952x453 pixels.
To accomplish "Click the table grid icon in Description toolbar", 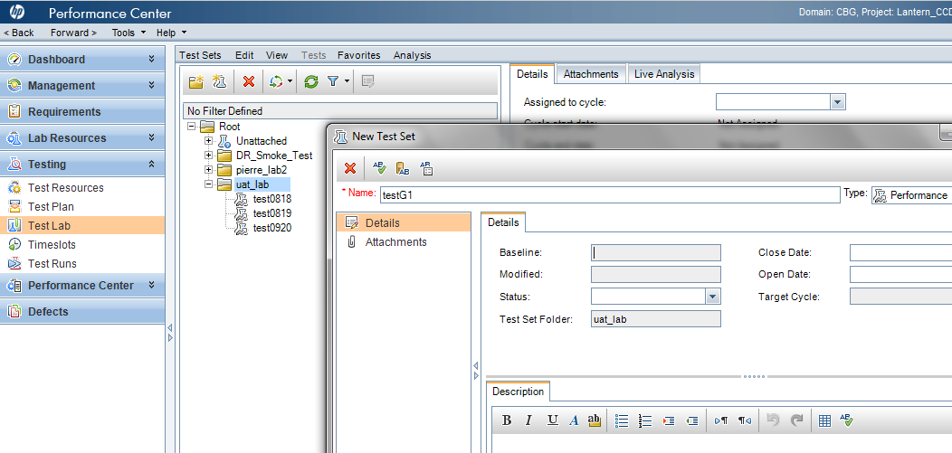I will (x=824, y=420).
